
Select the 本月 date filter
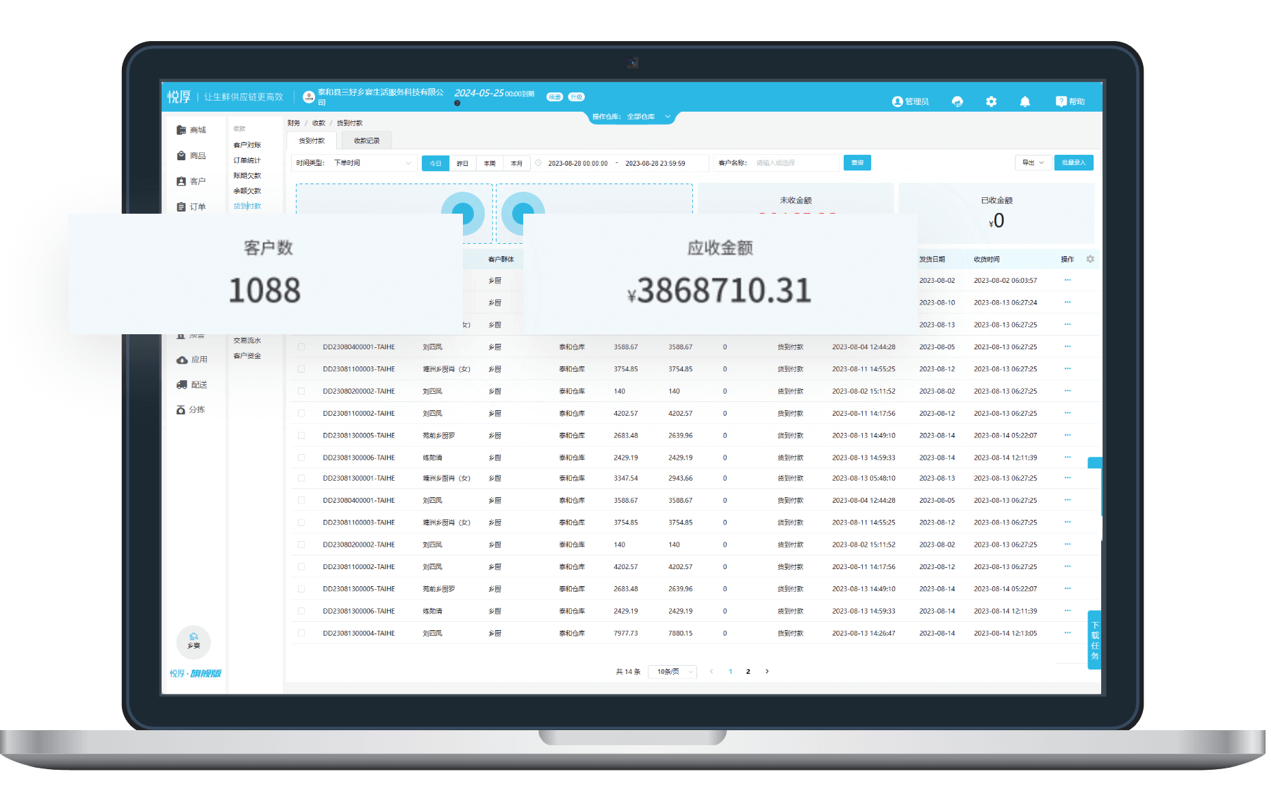point(517,163)
